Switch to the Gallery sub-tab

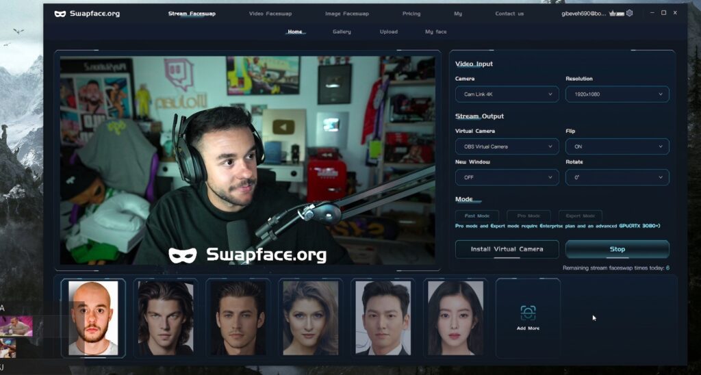click(x=342, y=31)
